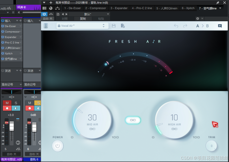229x162 pixels.
Task: Click the Slate Digital logo icon
Action: (x=46, y=26)
